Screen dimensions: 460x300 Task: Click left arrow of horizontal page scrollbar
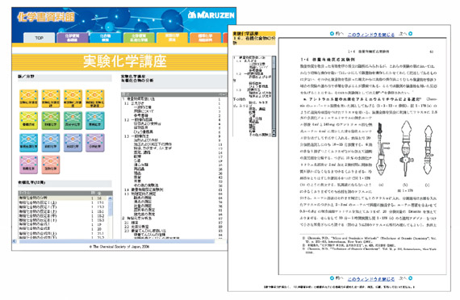[x=15, y=241]
